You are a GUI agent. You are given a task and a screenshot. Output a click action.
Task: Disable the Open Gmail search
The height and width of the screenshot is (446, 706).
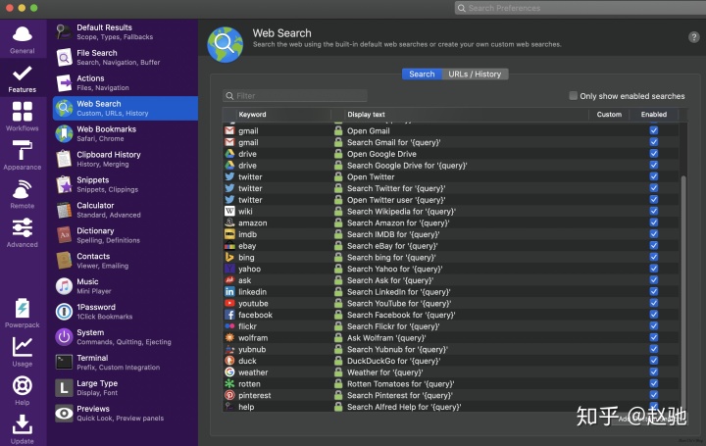(x=654, y=130)
